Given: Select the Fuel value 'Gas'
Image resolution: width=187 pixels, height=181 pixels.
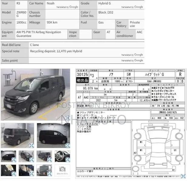Looking at the screenshot, I should 101,22.
